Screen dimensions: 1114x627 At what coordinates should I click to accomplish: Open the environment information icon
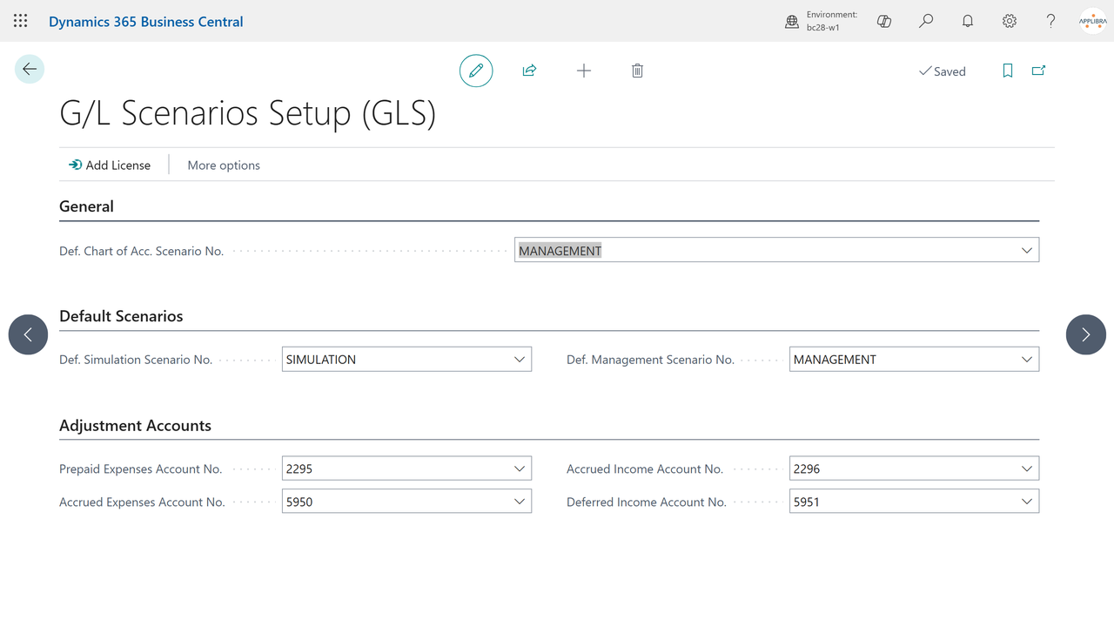[x=792, y=22]
